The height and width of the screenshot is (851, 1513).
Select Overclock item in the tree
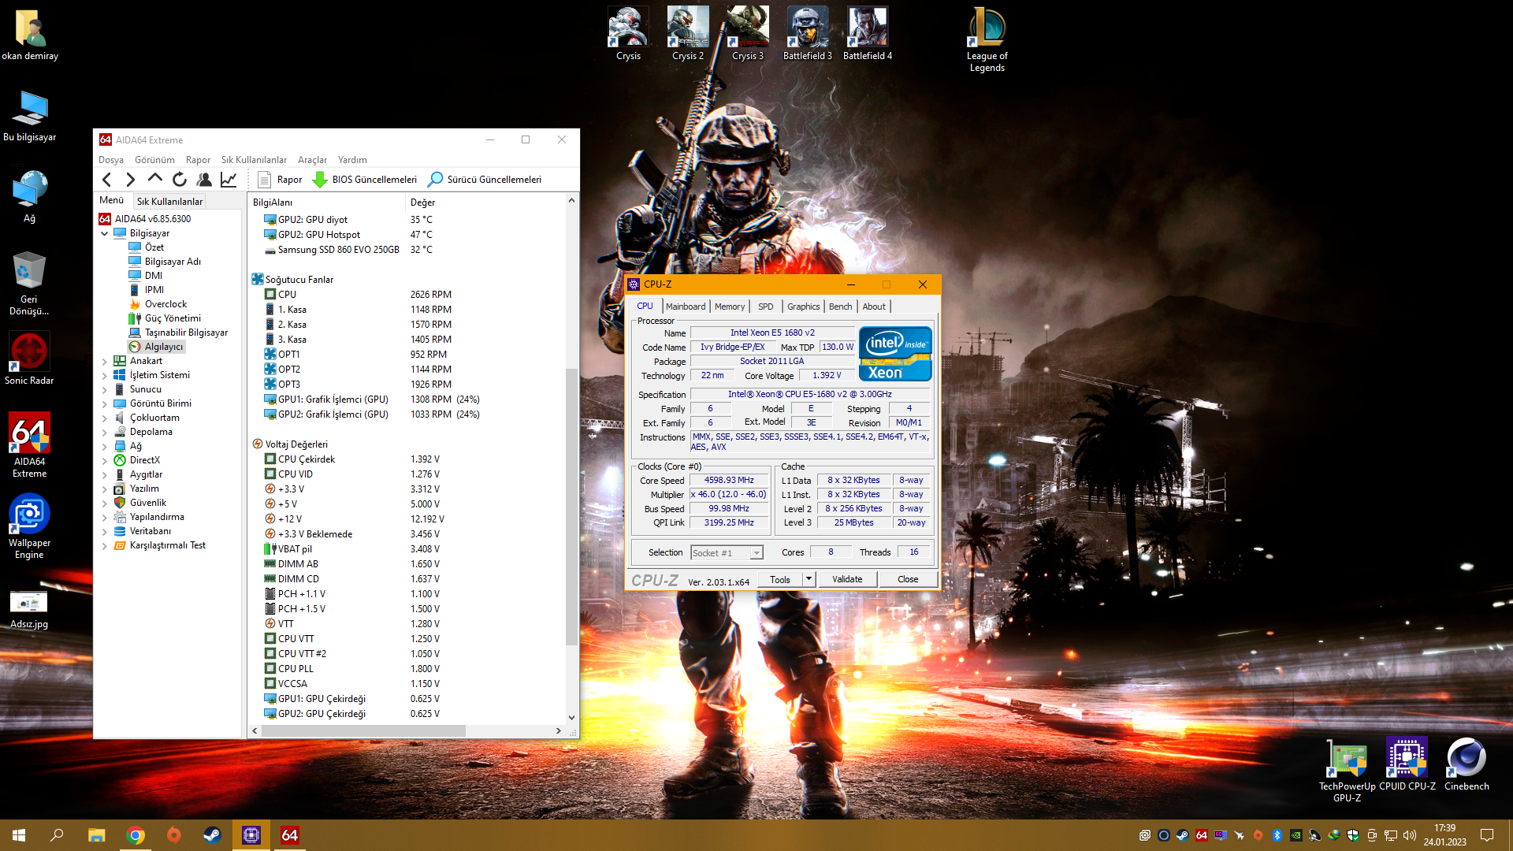pyautogui.click(x=165, y=304)
